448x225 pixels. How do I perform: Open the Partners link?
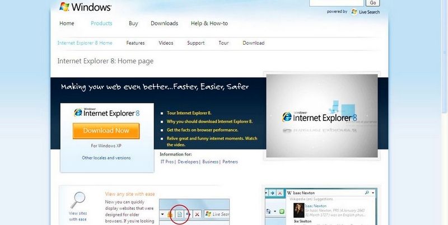pyautogui.click(x=230, y=162)
